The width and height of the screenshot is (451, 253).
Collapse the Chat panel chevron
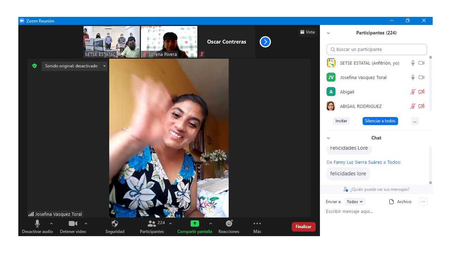point(328,138)
